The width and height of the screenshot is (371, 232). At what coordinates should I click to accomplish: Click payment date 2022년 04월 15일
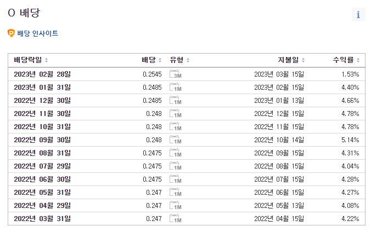[x=279, y=219]
